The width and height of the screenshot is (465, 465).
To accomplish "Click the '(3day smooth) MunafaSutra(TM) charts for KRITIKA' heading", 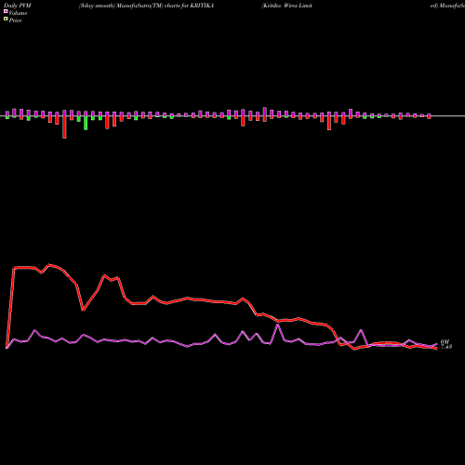I will pyautogui.click(x=146, y=6).
